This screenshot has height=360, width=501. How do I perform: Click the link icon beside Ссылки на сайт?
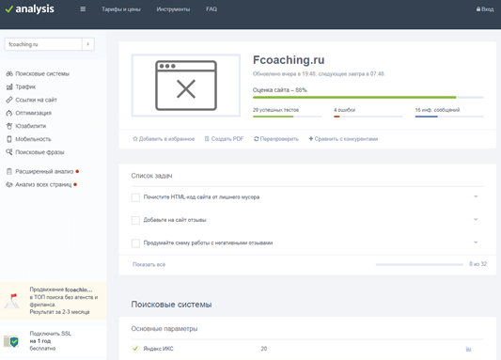[x=9, y=100]
